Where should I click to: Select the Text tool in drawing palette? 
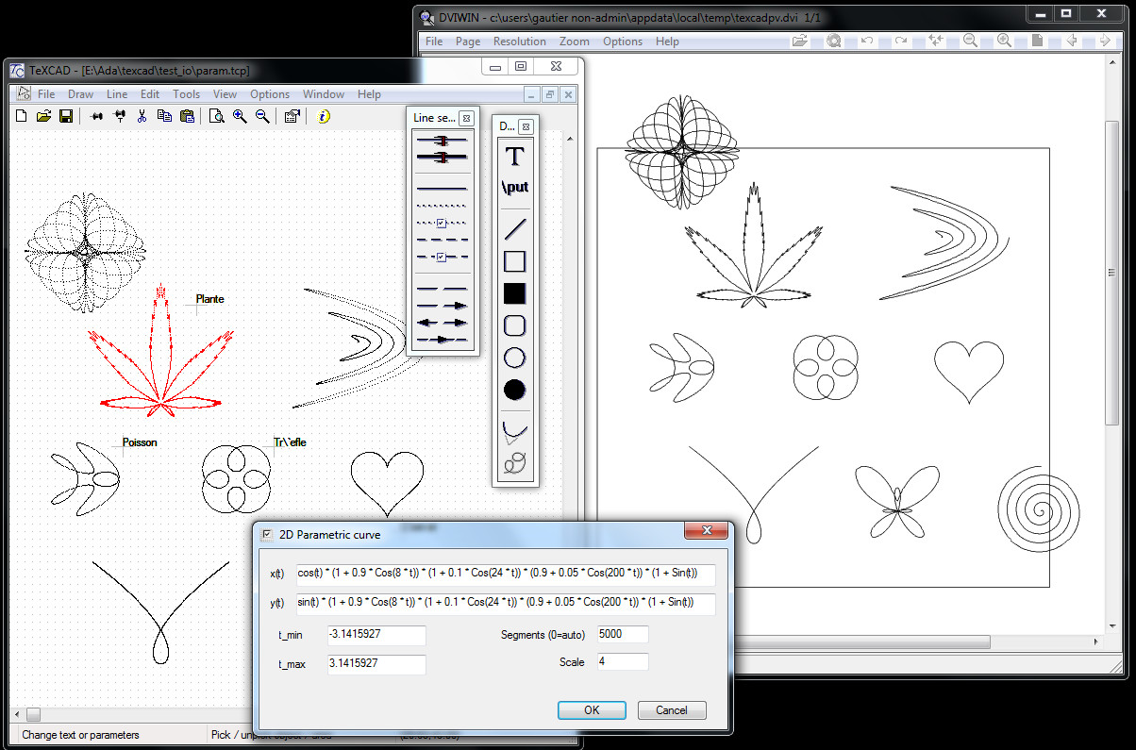(514, 157)
